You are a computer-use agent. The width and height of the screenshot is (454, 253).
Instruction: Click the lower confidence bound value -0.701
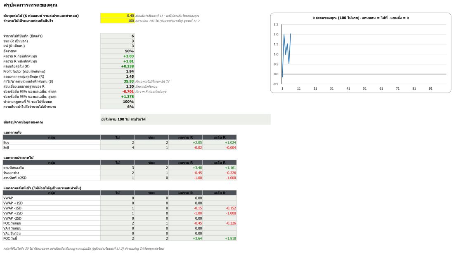(117, 91)
